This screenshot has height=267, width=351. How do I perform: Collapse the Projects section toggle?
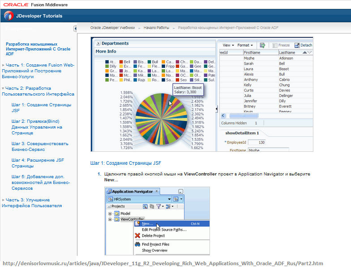109,206
